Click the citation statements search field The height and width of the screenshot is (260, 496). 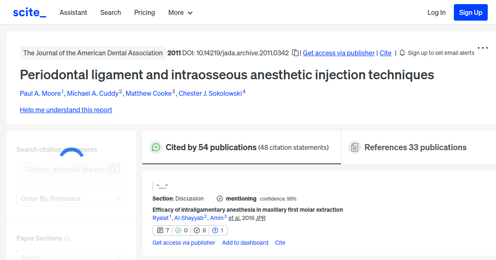coord(66,169)
